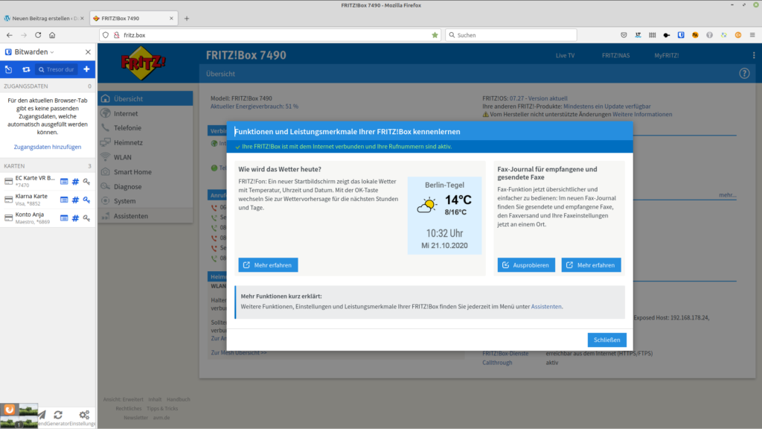Viewport: 762px width, 429px height.
Task: Follow the Assistenten link in the dialog
Action: click(546, 306)
